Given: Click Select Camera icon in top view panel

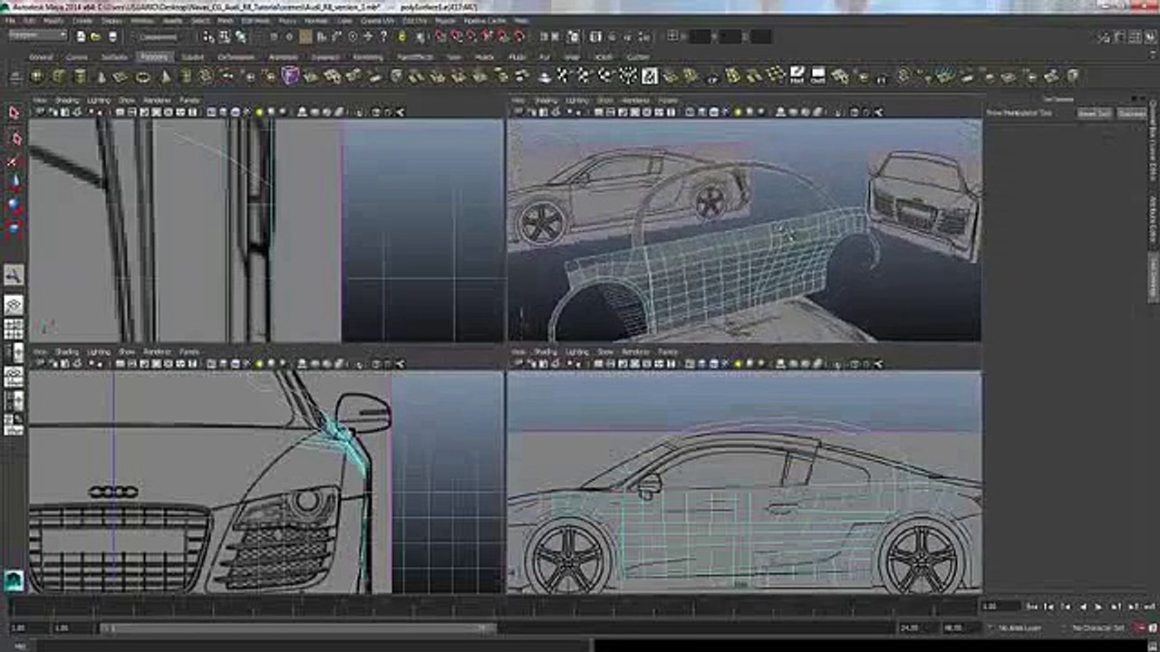Looking at the screenshot, I should click(x=39, y=112).
